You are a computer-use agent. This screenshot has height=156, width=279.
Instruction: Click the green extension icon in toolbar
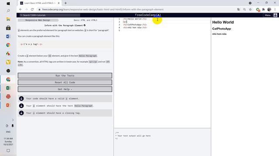[x=258, y=10]
